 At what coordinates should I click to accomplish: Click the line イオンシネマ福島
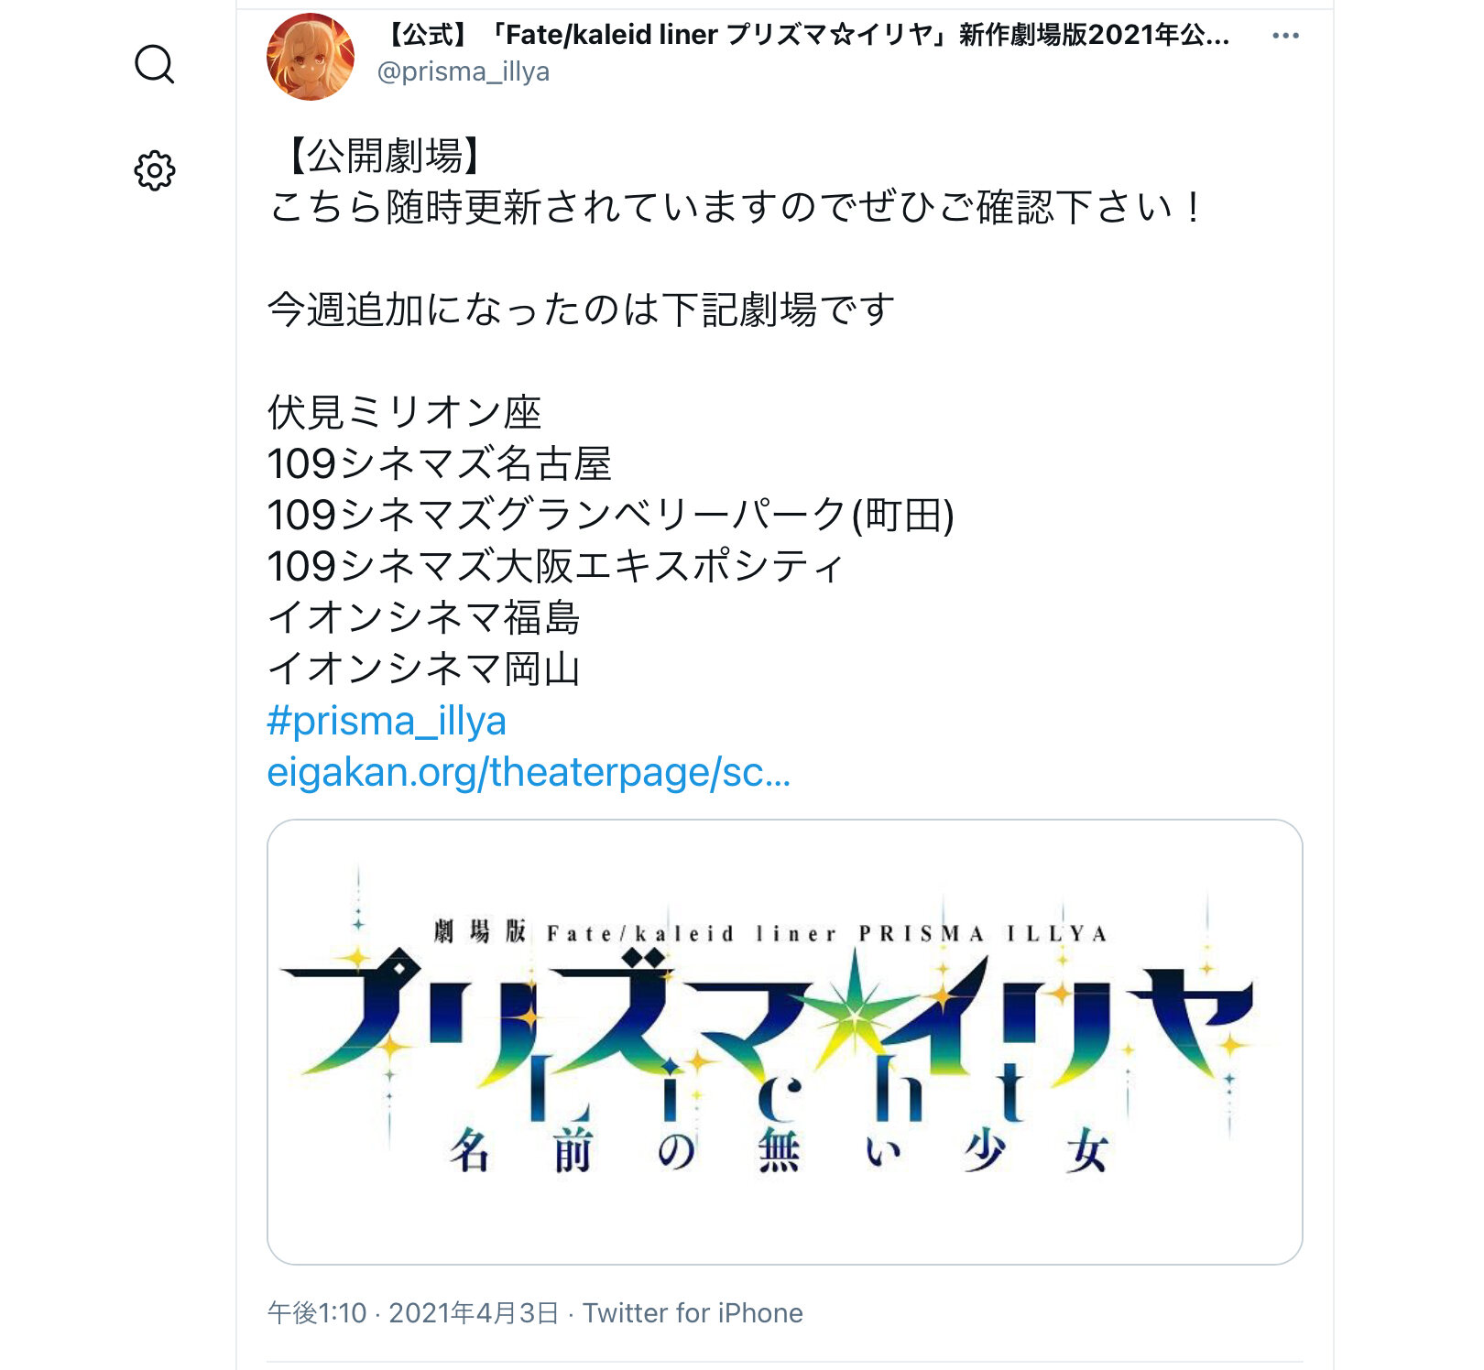[423, 617]
